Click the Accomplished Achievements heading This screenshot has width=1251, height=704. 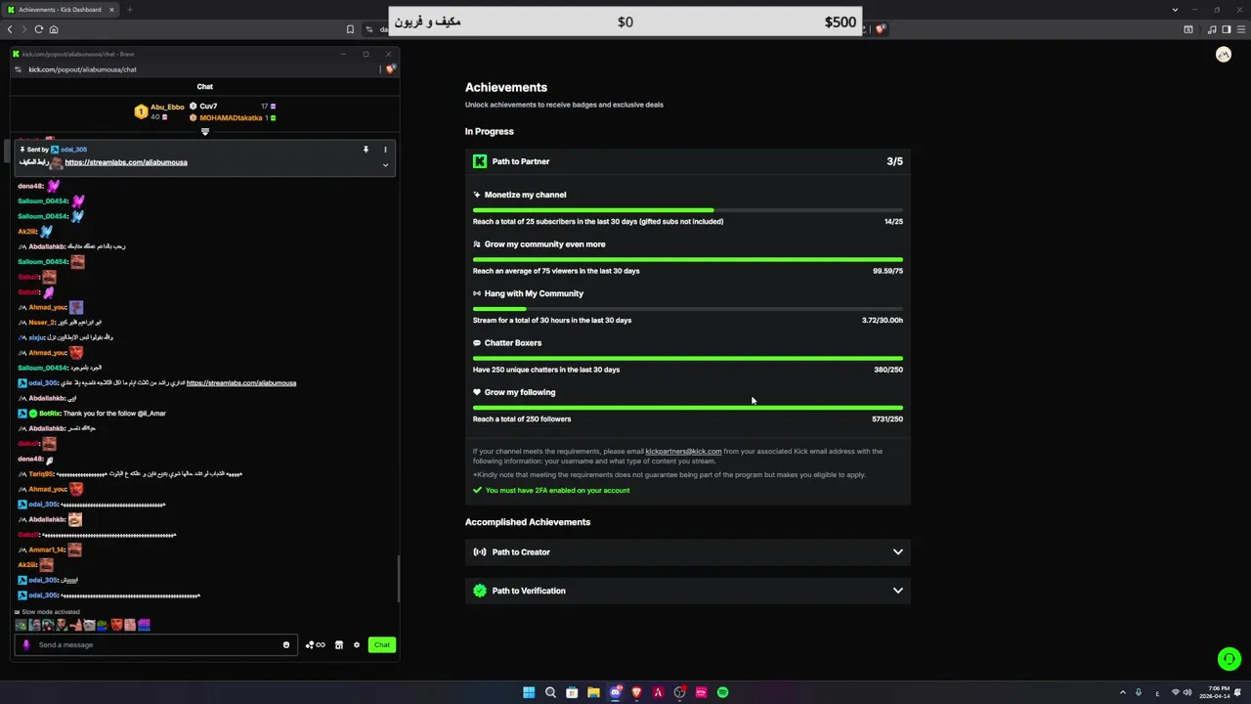pos(528,522)
